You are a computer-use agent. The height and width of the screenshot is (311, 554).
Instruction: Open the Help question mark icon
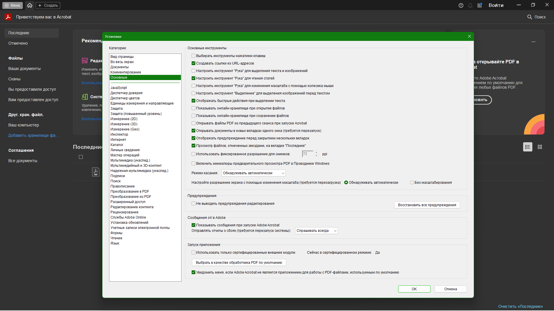(x=461, y=5)
